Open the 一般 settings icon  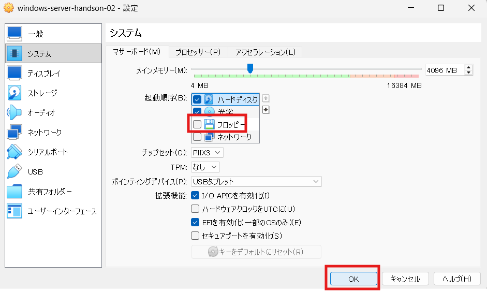click(14, 34)
